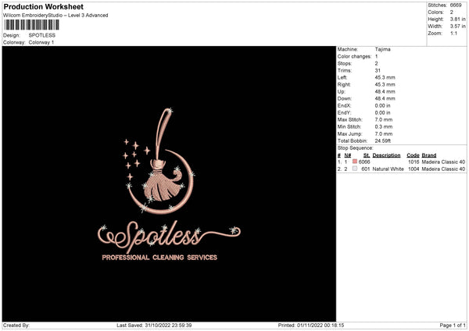Click the 'Description' column header
Viewport: 469px width, 331px height.
386,155
